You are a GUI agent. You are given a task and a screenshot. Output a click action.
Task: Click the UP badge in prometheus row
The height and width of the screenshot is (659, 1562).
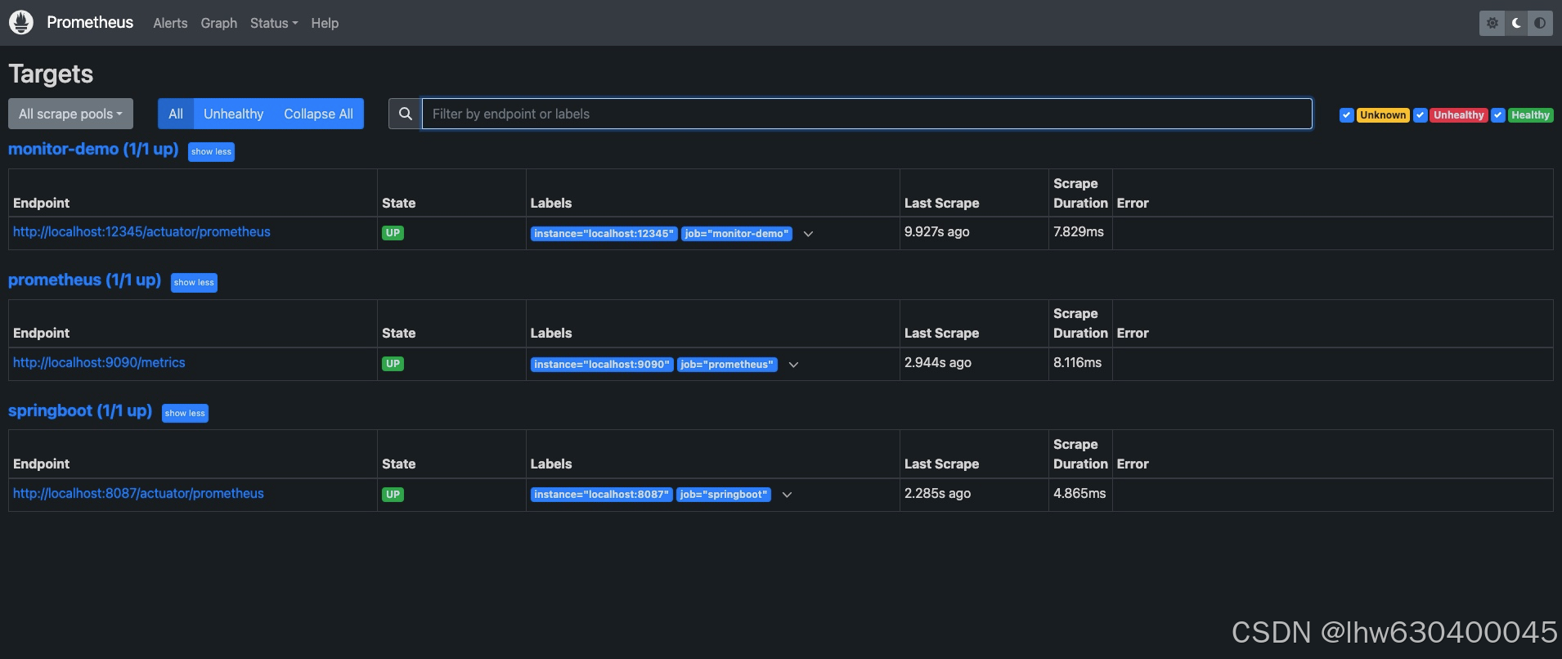(393, 364)
